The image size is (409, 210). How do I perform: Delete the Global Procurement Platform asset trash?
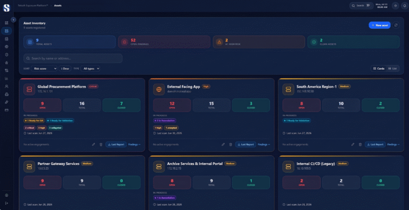tap(101, 145)
